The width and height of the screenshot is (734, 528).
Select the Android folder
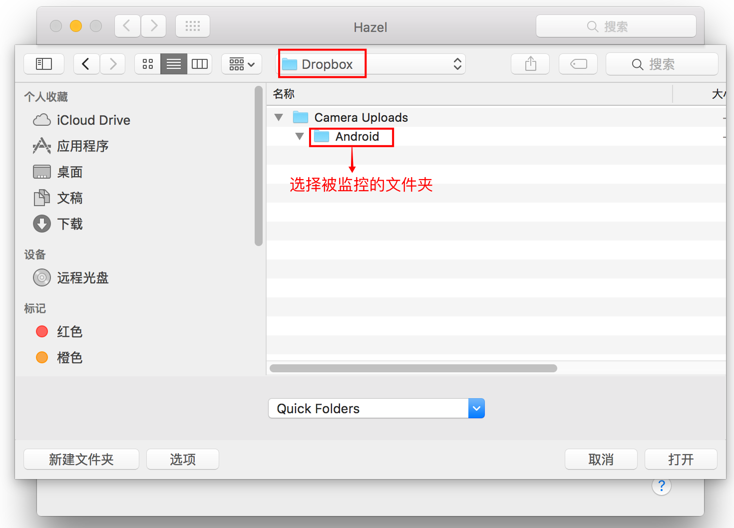(357, 136)
